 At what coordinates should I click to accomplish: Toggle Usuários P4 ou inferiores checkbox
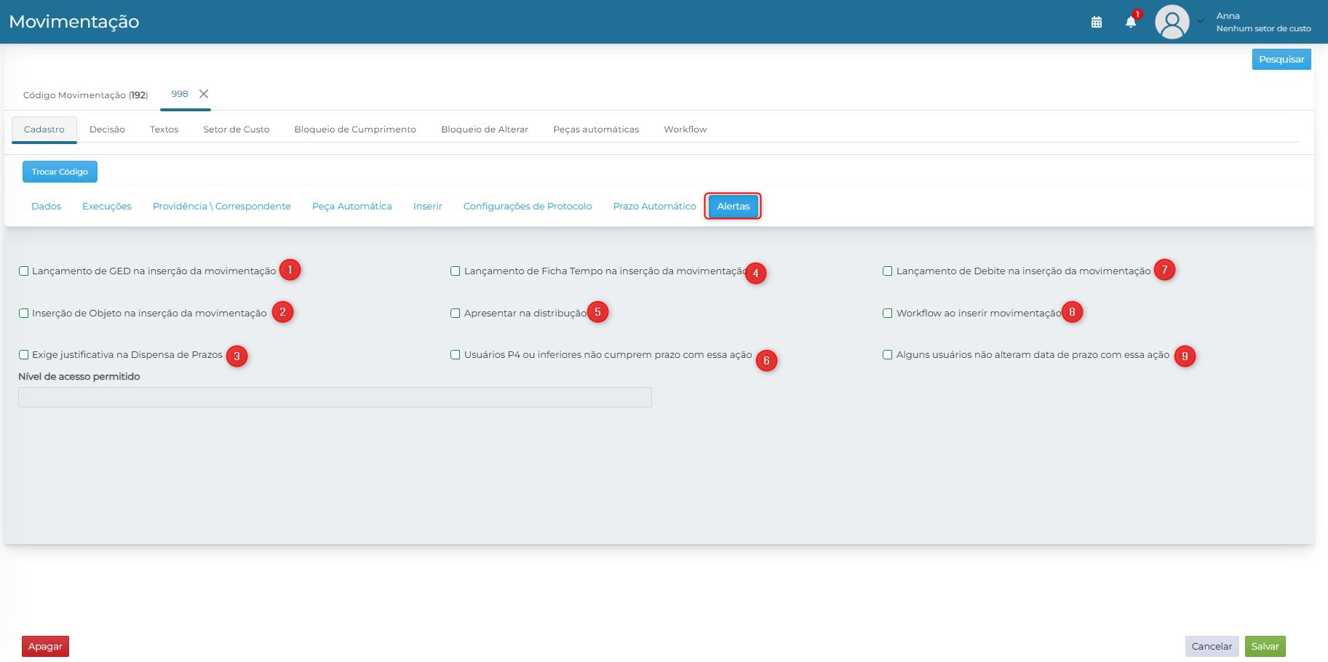(456, 354)
